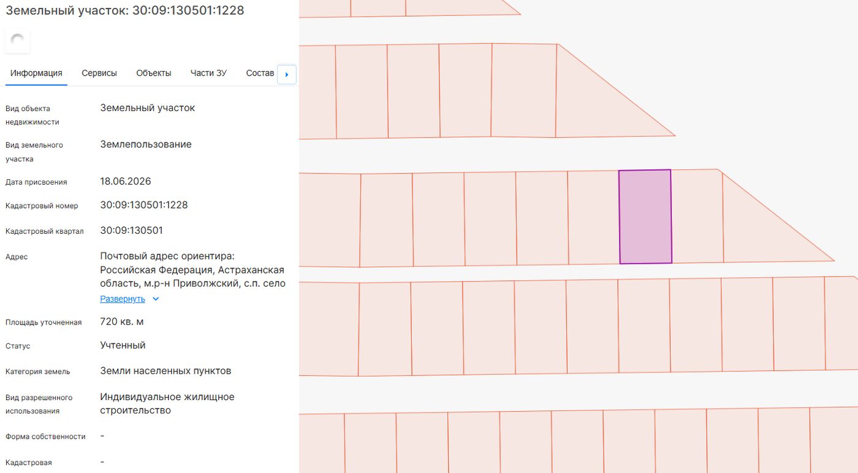Open the Состав tab
858x473 pixels.
coord(260,73)
